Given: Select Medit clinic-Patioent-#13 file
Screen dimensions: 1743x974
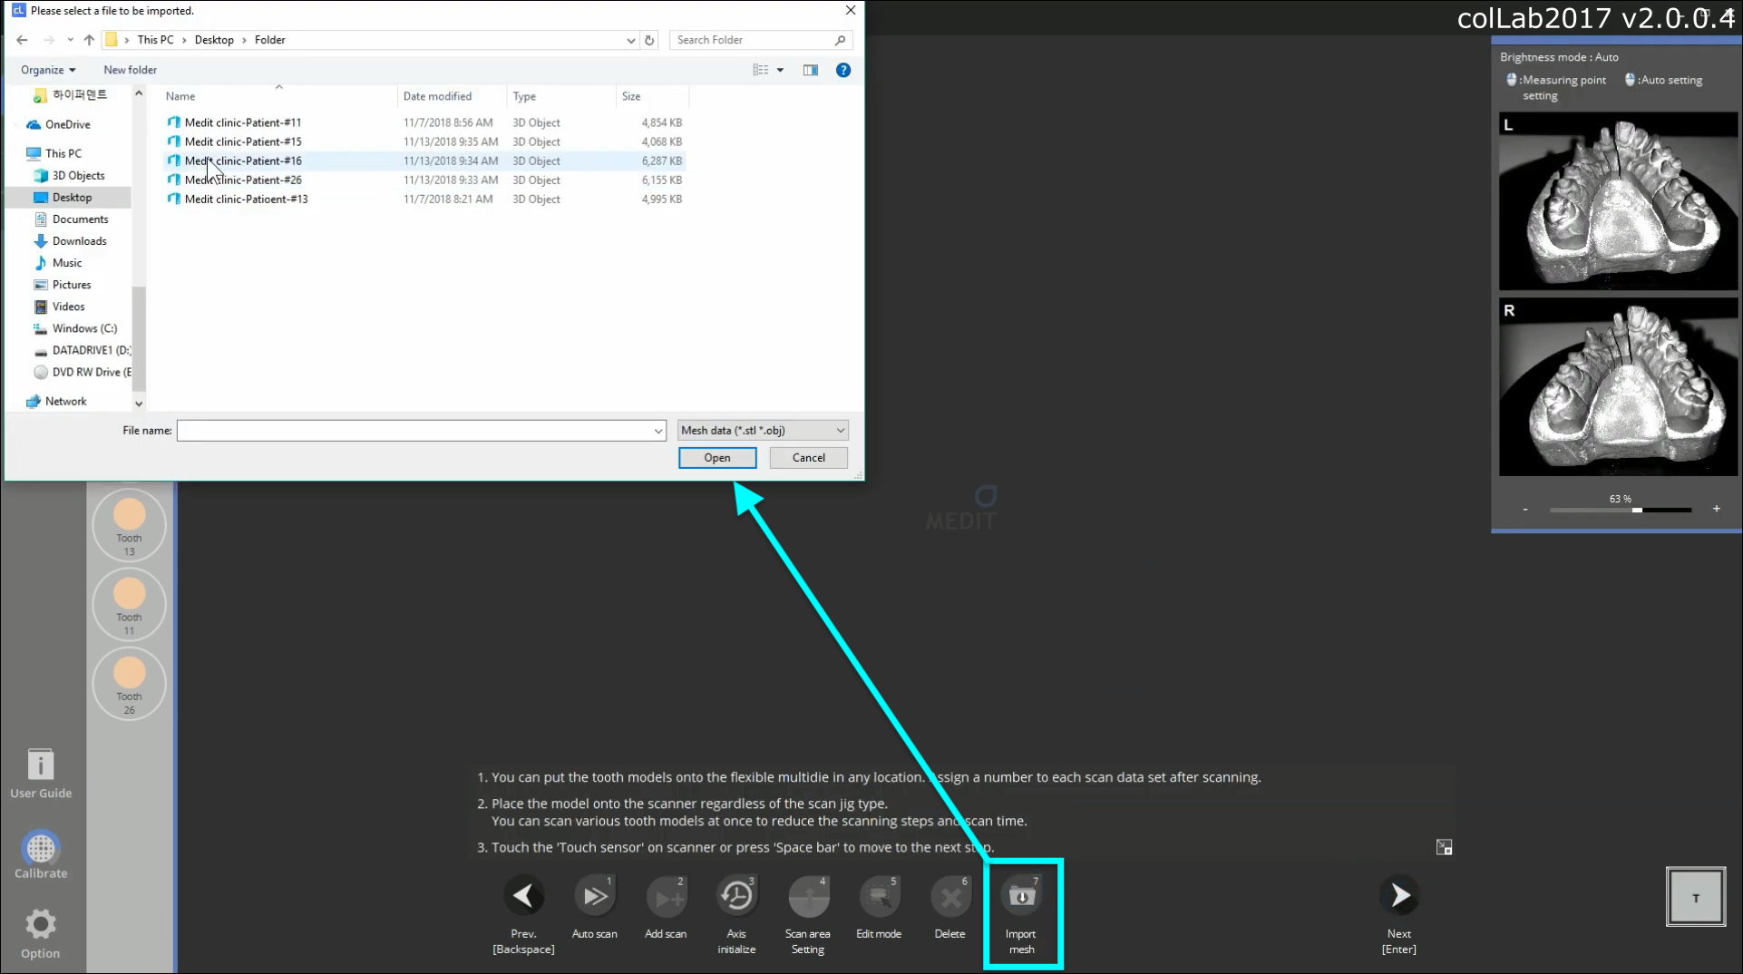Looking at the screenshot, I should coord(424,199).
